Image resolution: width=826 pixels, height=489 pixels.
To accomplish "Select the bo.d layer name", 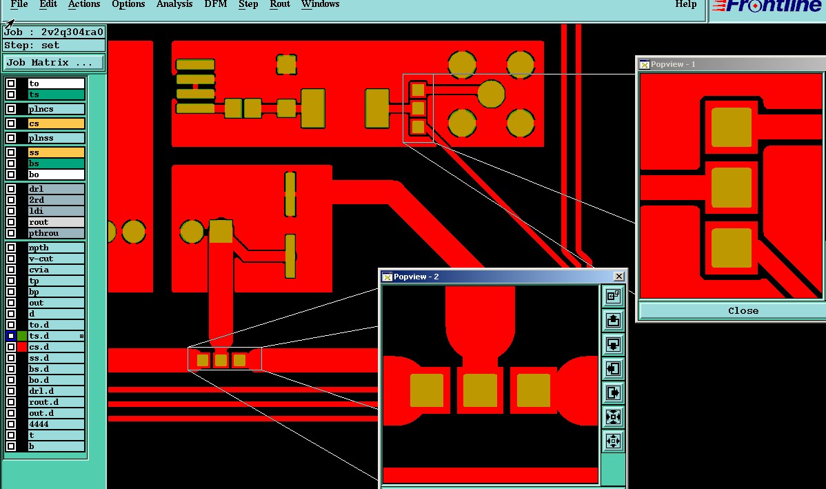I will 56,380.
